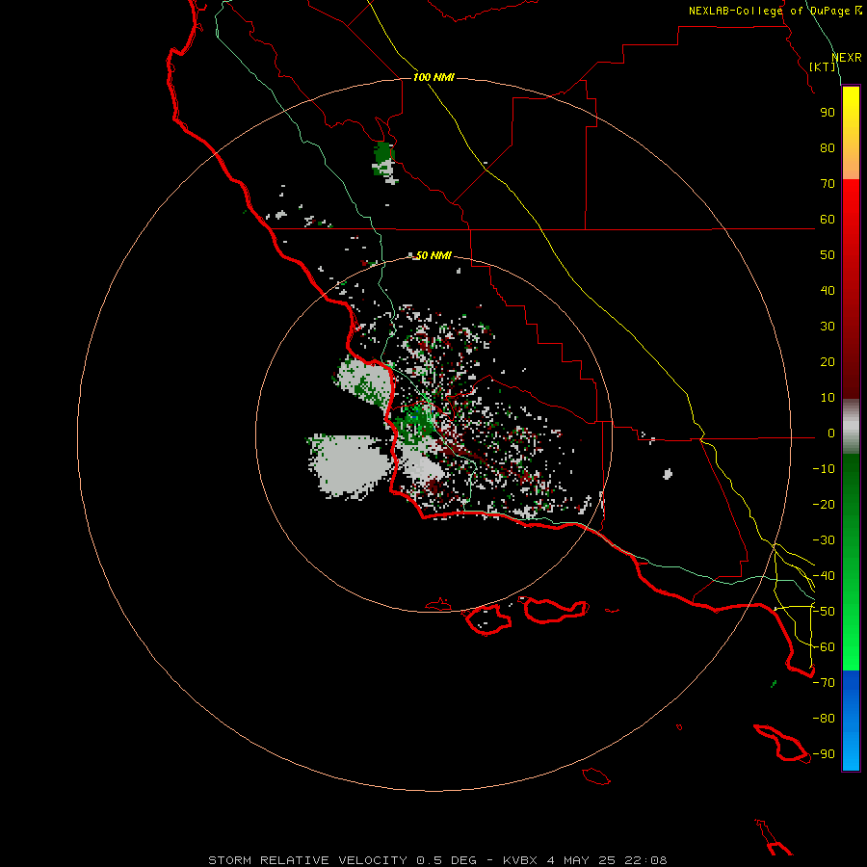867x867 pixels.
Task: Select the 60 value on velocity scale
Action: click(x=828, y=219)
